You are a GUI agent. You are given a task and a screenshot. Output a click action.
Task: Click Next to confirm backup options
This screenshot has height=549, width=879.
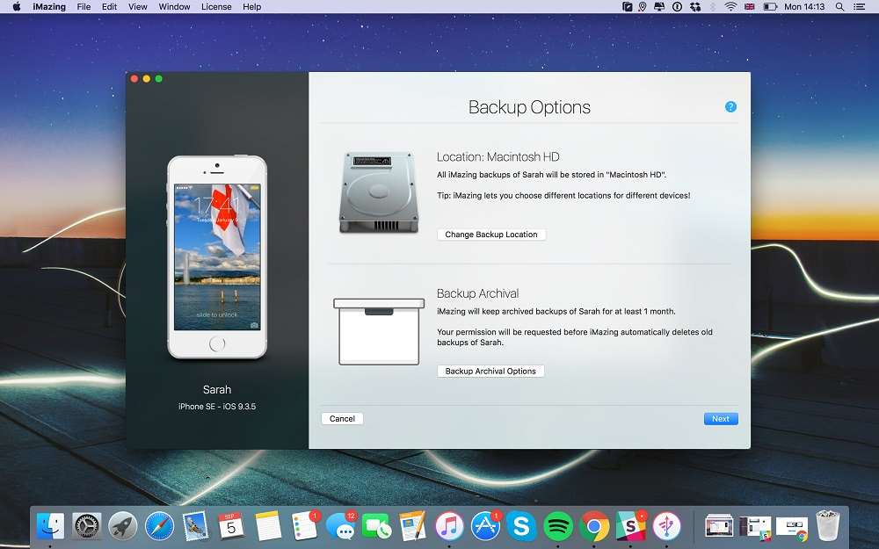tap(721, 418)
